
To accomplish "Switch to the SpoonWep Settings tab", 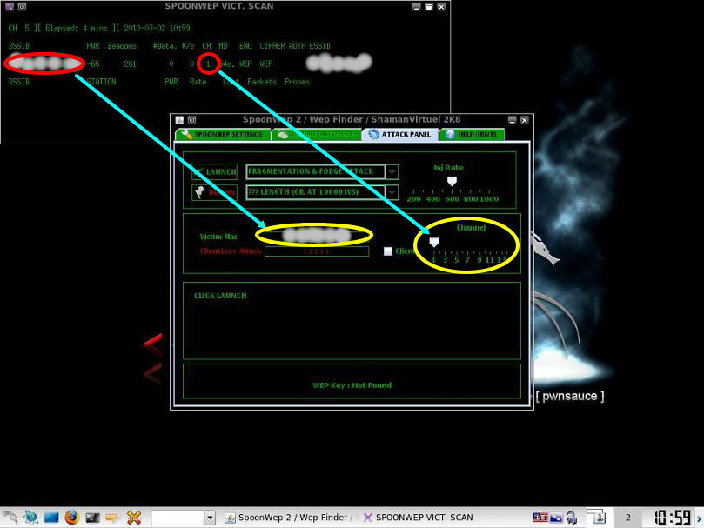I will pyautogui.click(x=223, y=134).
